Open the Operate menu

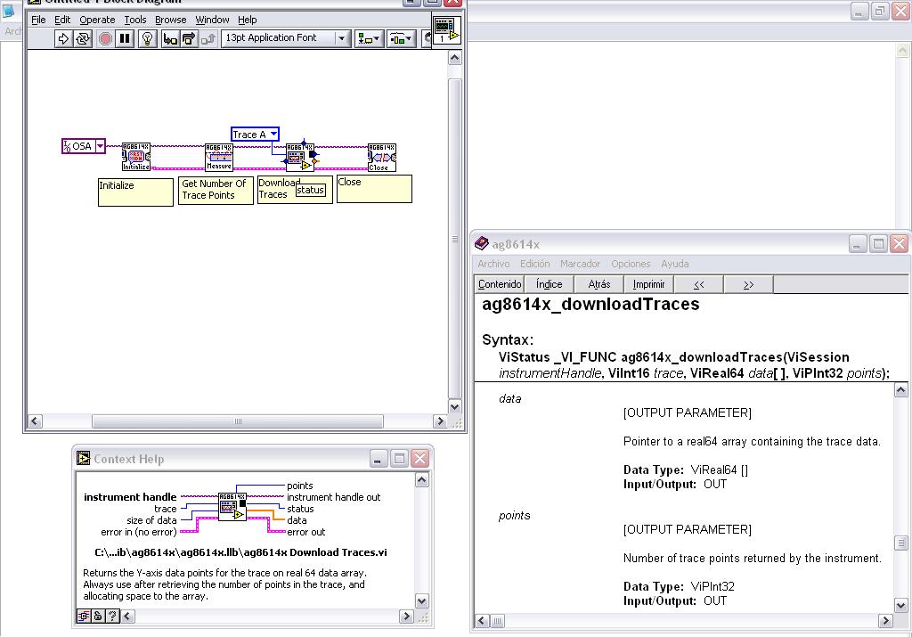97,20
